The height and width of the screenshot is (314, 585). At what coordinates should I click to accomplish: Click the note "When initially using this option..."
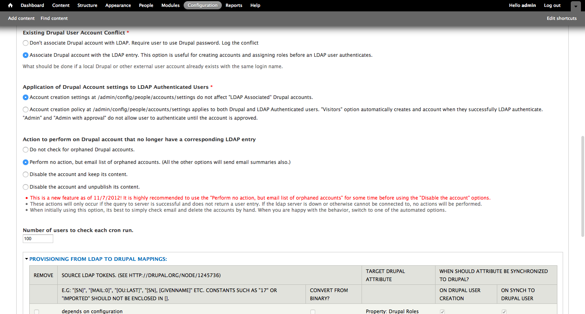[238, 210]
